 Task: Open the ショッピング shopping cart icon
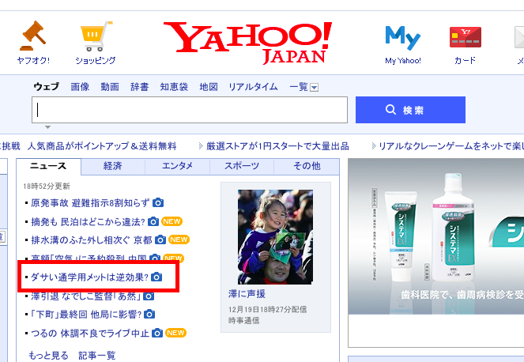click(96, 36)
